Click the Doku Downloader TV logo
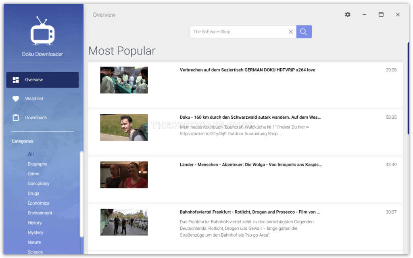 pyautogui.click(x=42, y=31)
